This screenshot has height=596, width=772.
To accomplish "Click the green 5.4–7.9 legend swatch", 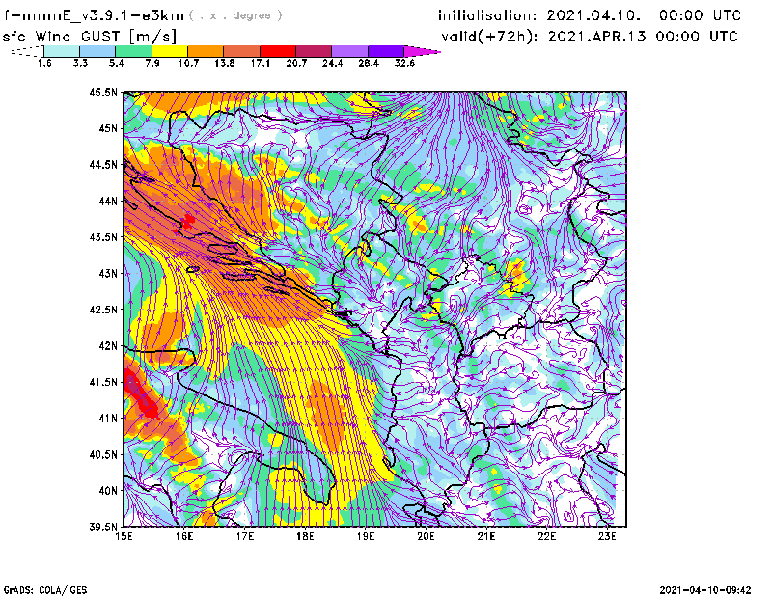I will (x=133, y=51).
